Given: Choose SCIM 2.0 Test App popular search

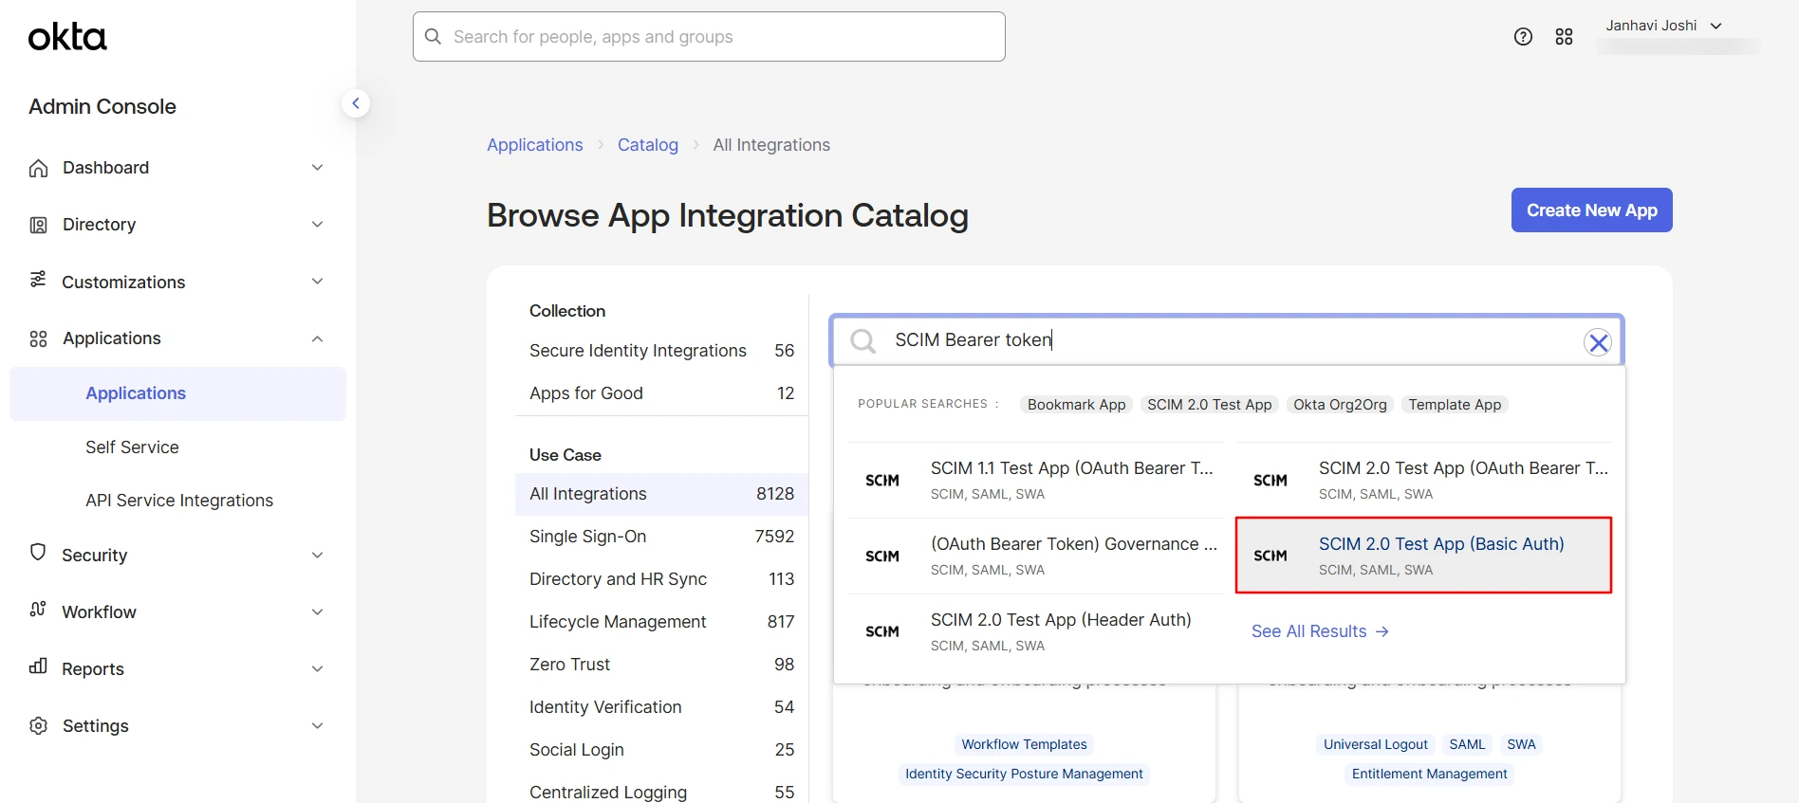Looking at the screenshot, I should 1210,405.
